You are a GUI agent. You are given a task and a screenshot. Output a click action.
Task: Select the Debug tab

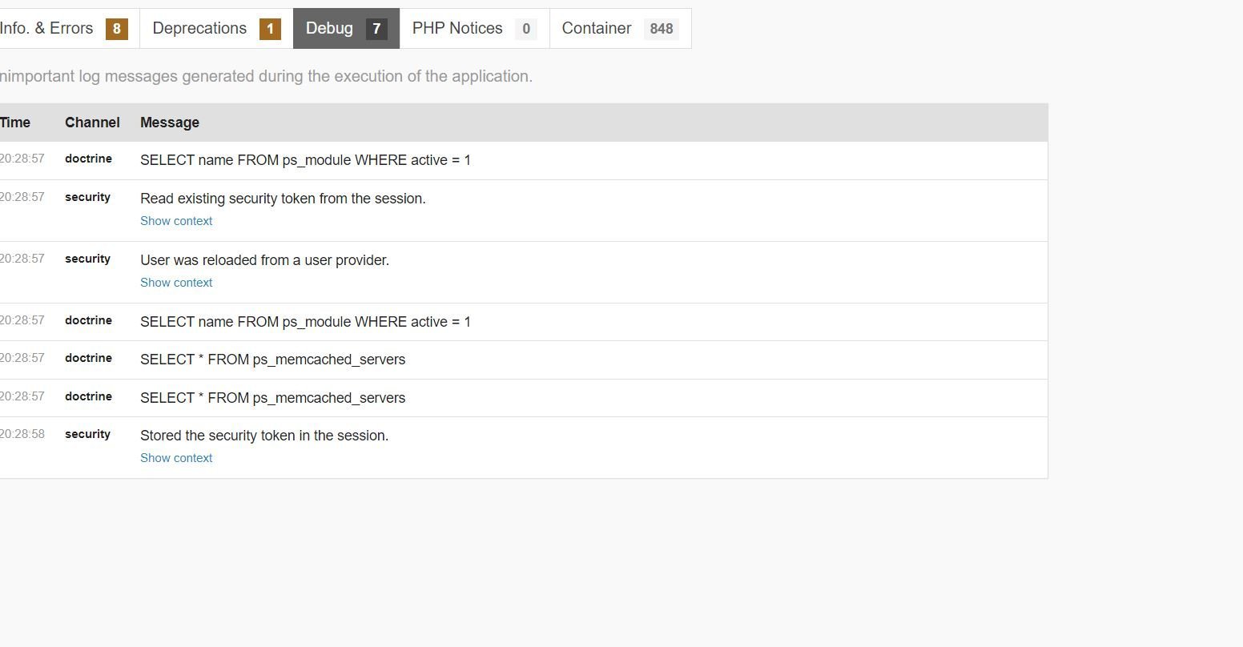pos(346,29)
